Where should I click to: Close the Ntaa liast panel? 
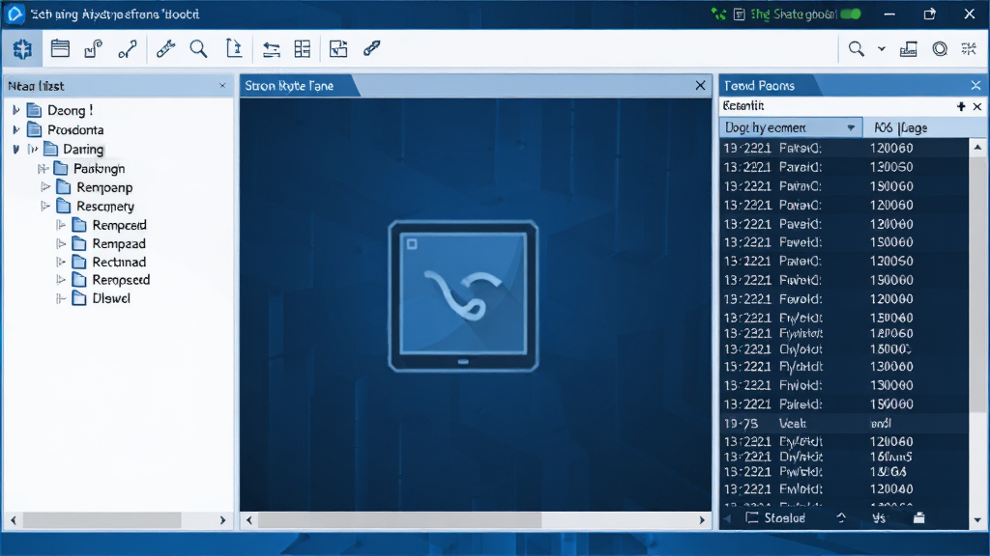pyautogui.click(x=222, y=86)
